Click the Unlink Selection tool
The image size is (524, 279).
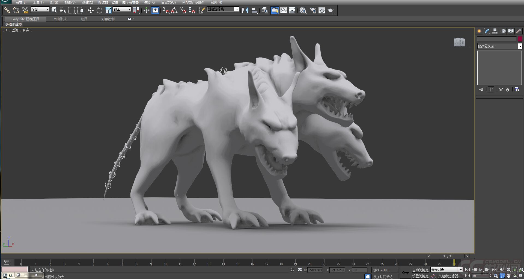point(16,10)
